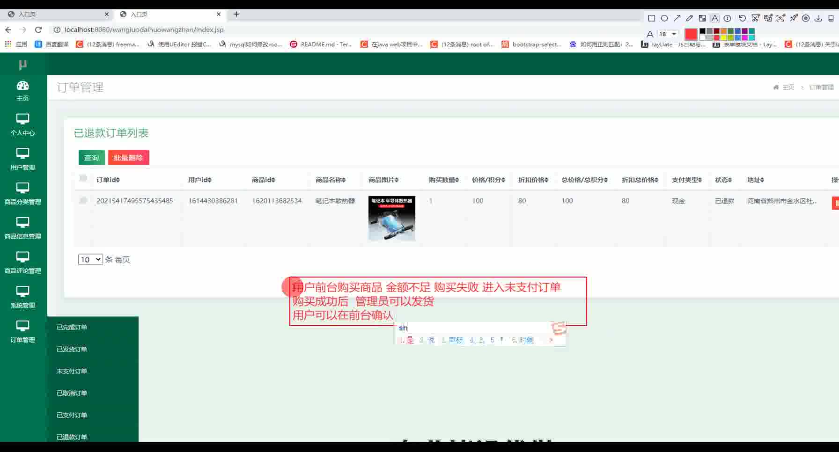Open the 百度翻译 bookmark

pyautogui.click(x=52, y=44)
